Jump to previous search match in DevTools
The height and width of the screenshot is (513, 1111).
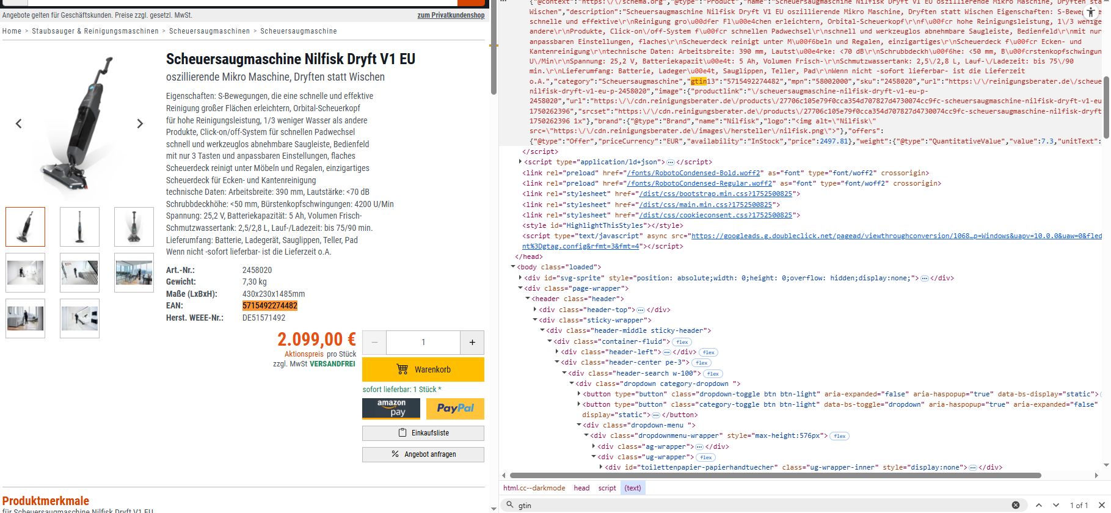point(1039,505)
